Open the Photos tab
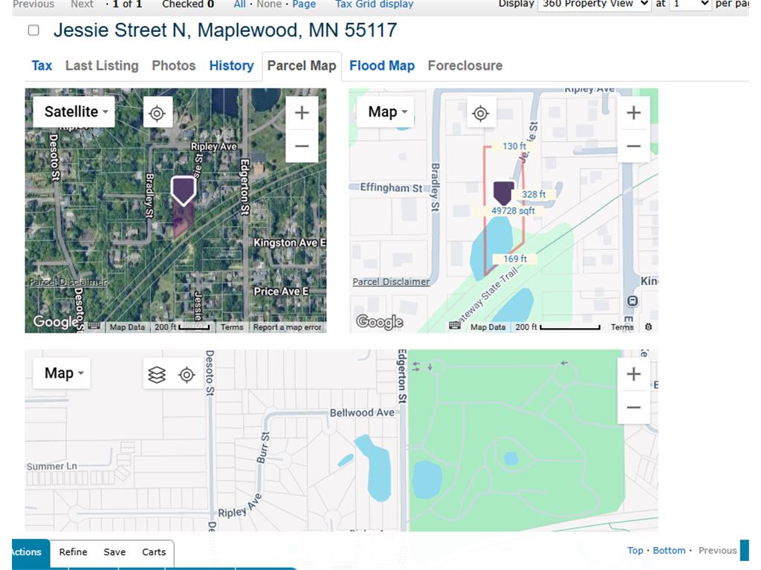Viewport: 761px width, 570px height. click(x=174, y=65)
